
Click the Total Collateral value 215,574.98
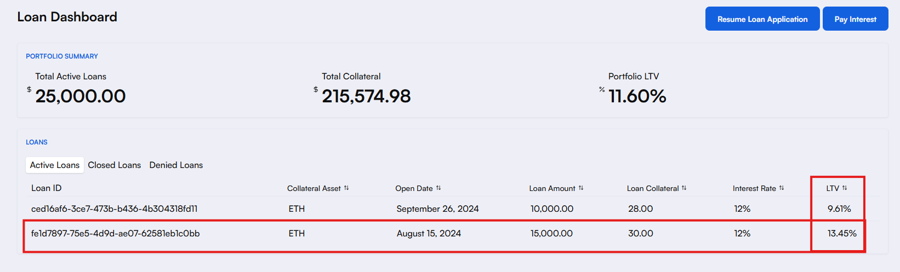(366, 96)
